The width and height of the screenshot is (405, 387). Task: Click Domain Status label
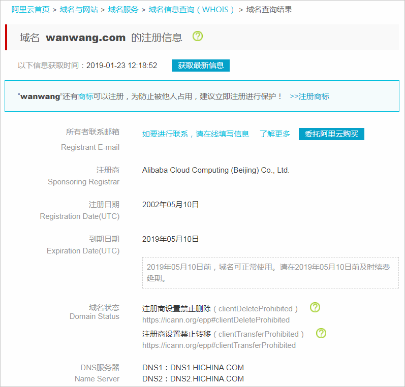point(95,316)
